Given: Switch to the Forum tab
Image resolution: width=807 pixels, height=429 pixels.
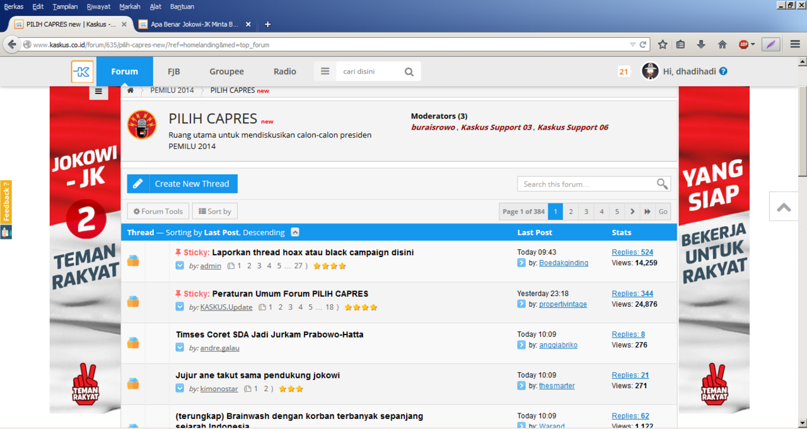Looking at the screenshot, I should [124, 71].
